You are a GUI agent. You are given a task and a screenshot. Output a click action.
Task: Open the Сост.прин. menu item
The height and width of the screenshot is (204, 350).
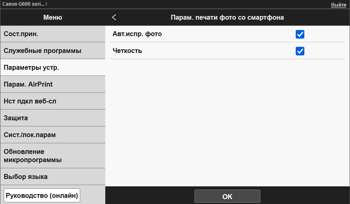point(53,34)
